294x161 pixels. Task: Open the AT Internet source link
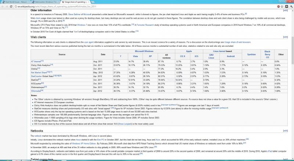tap(36, 62)
